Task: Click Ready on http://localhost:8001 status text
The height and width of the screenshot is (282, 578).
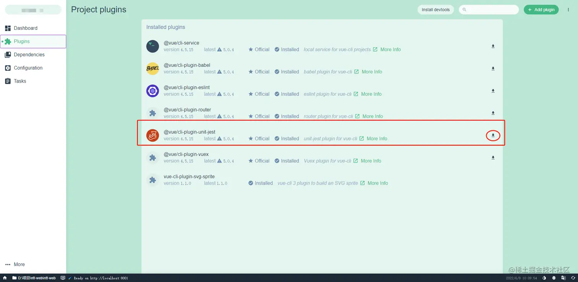Action: (x=101, y=278)
